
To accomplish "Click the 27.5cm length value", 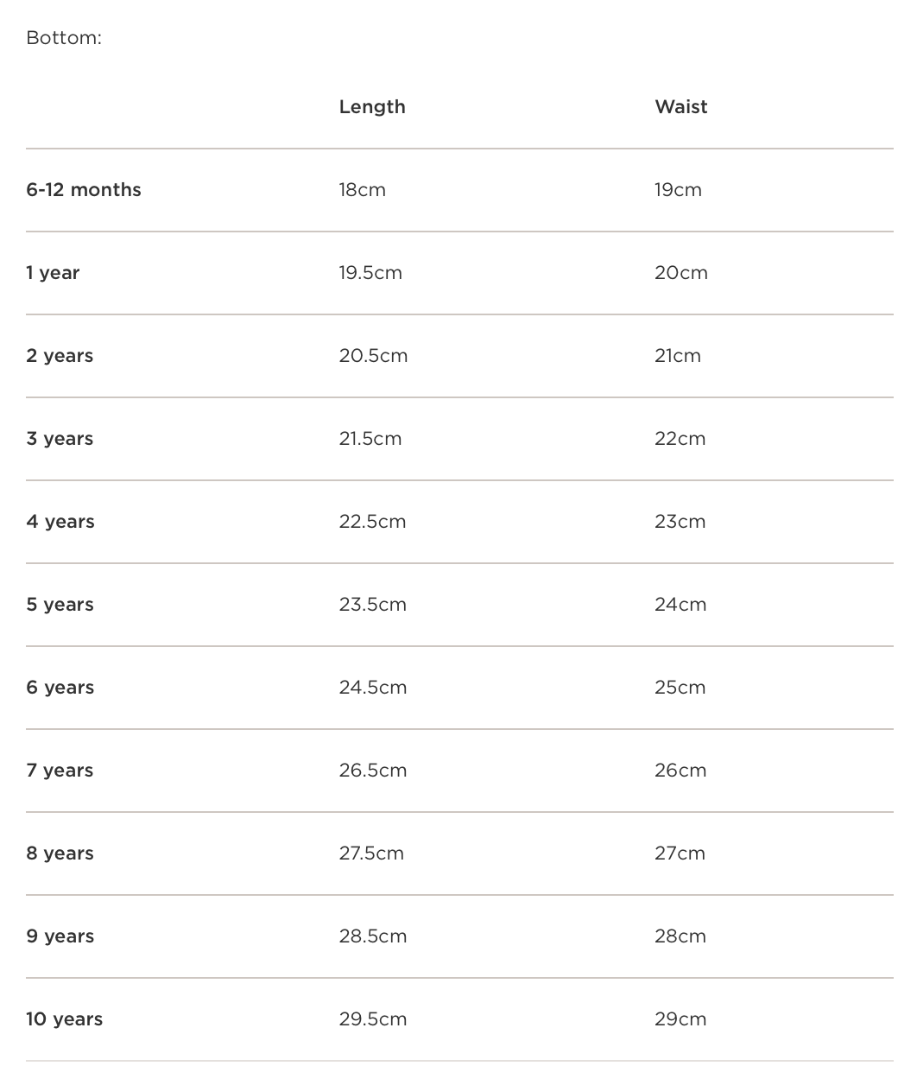I will coord(371,853).
